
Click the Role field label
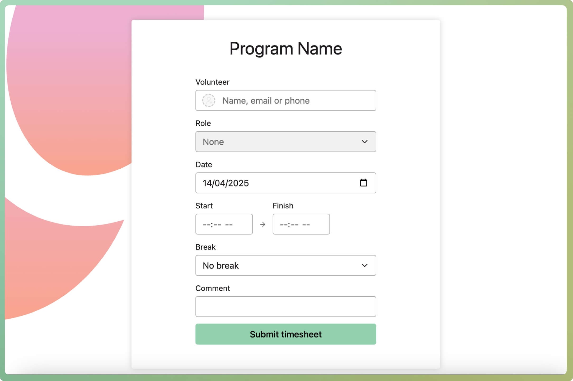(203, 123)
